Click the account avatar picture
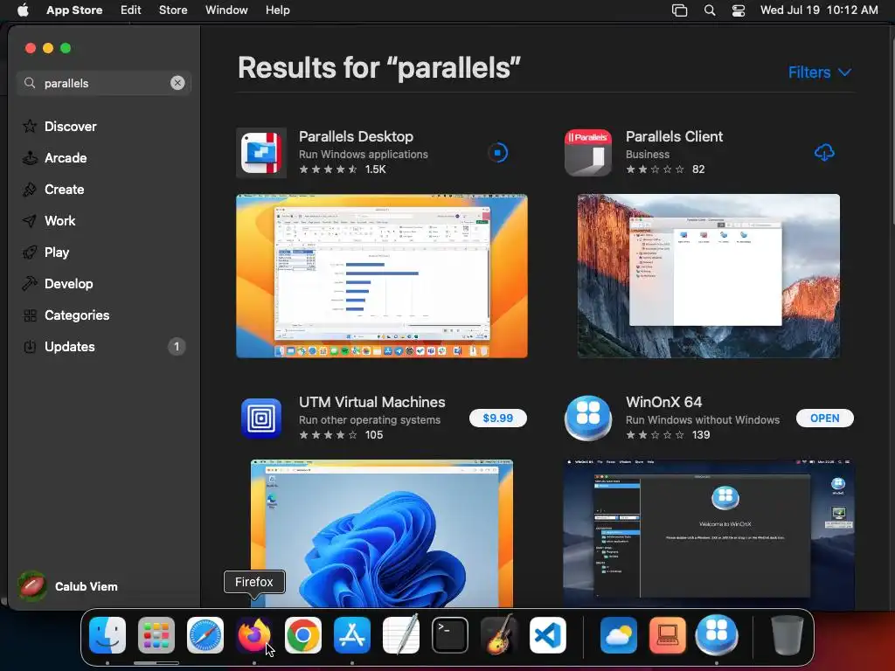The image size is (895, 671). tap(32, 586)
